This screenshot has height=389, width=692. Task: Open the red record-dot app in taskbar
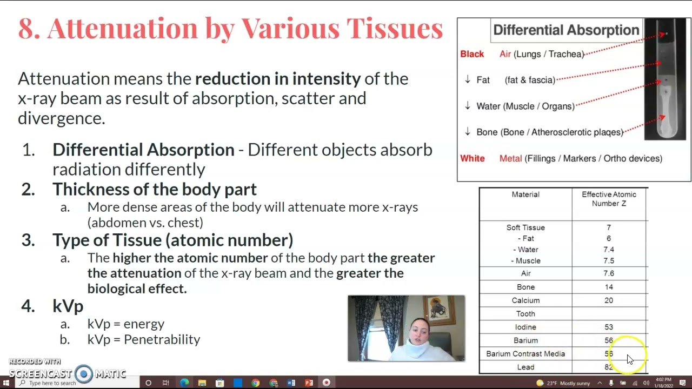(x=327, y=383)
